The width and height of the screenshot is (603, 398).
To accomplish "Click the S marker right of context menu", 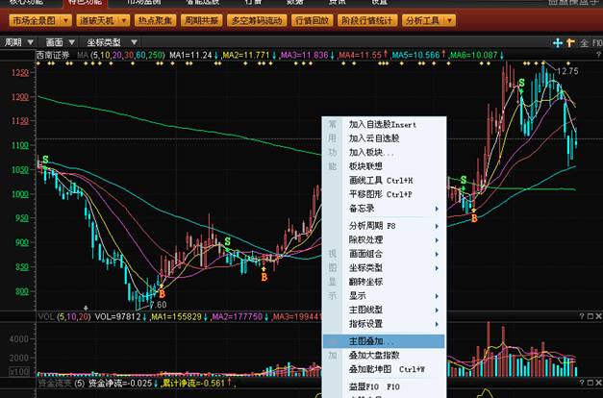I will pyautogui.click(x=464, y=180).
